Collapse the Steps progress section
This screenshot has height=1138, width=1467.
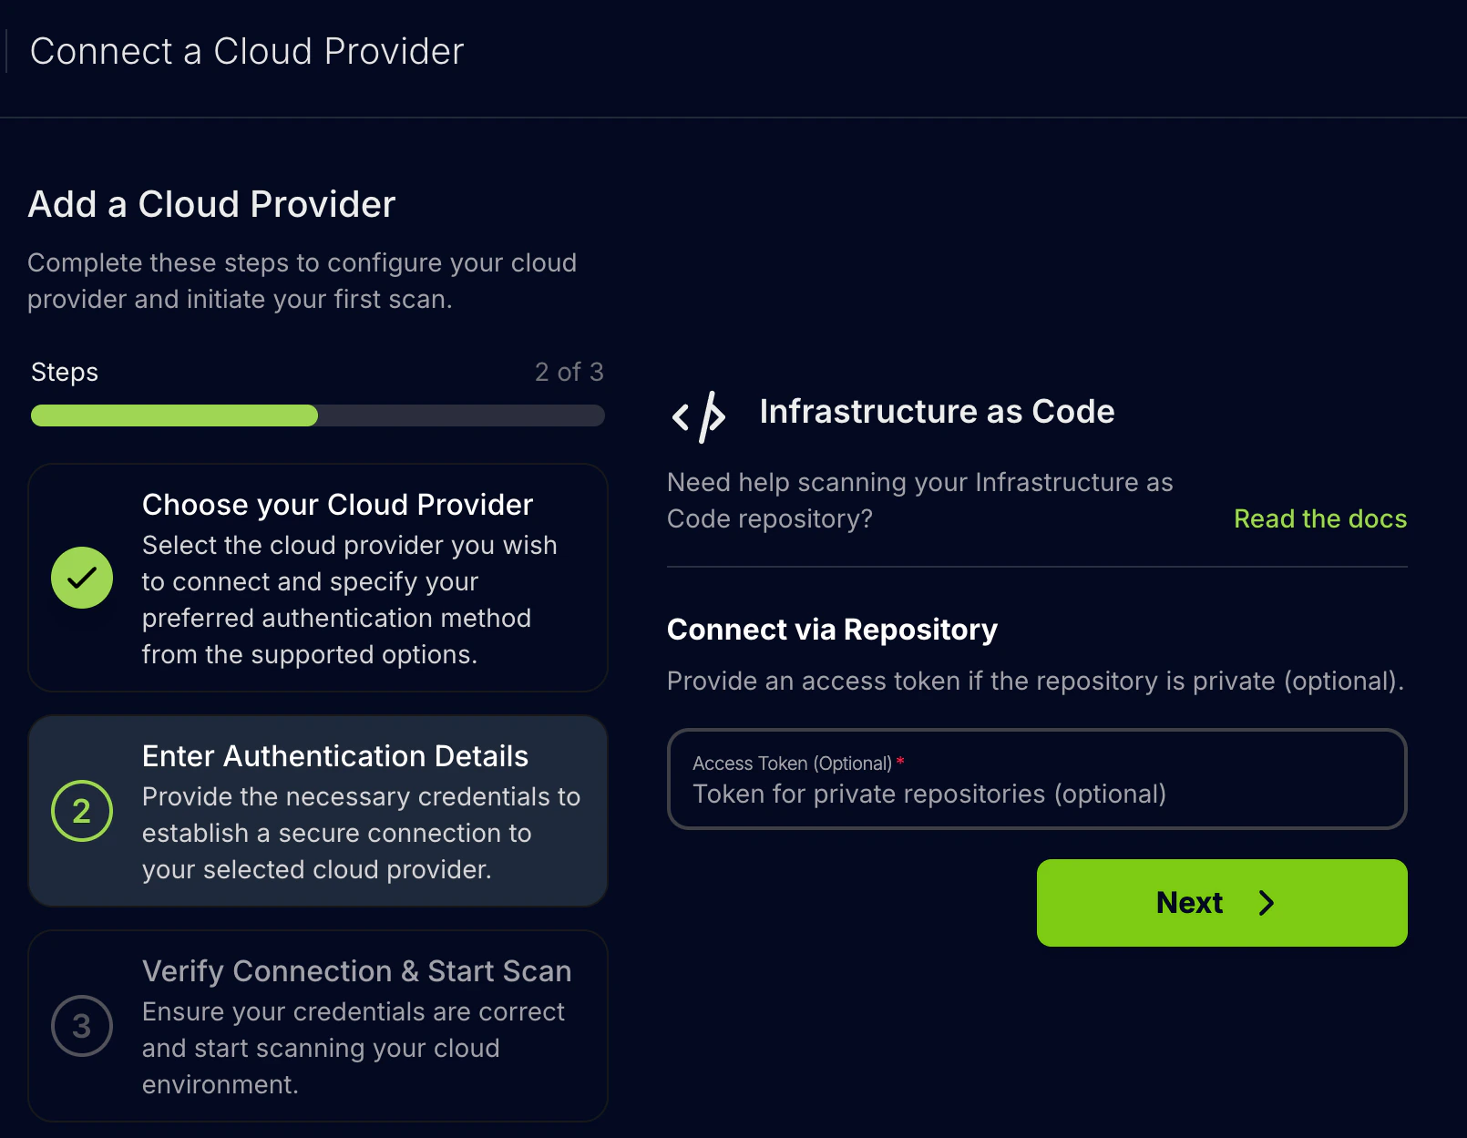[64, 372]
